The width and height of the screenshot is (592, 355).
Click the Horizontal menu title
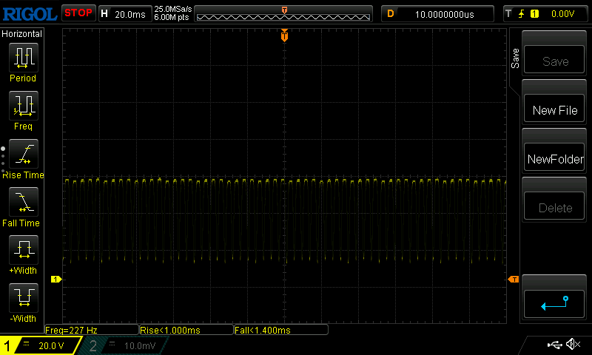[21, 34]
